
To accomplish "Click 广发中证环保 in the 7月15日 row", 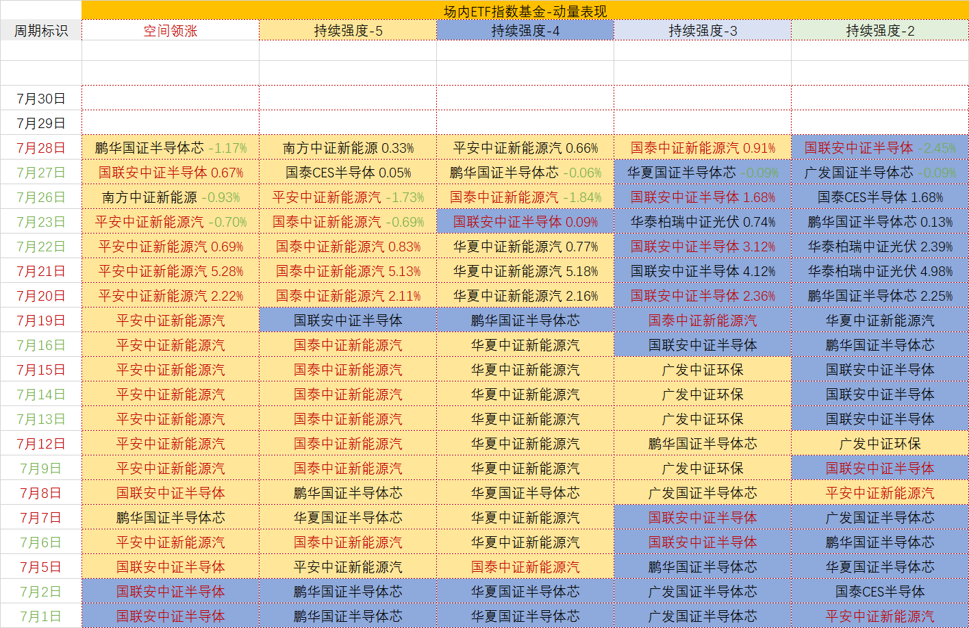I will [703, 370].
